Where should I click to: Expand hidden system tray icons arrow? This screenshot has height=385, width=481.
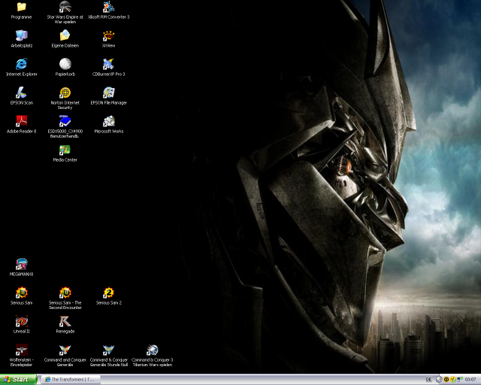click(x=439, y=380)
